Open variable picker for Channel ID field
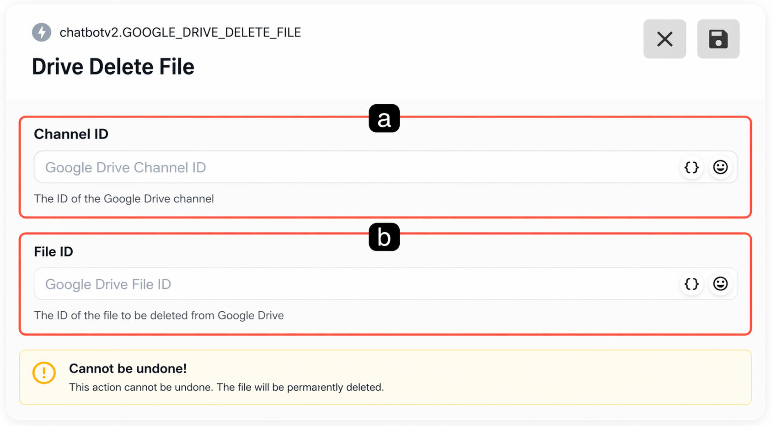Viewport: 772px width, 426px height. pos(692,167)
